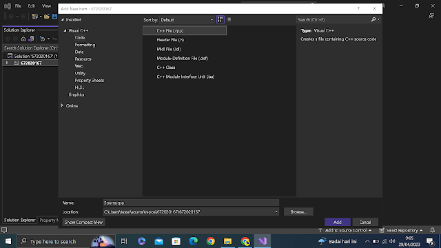Expand the Online tree node
The image size is (441, 248).
point(62,105)
